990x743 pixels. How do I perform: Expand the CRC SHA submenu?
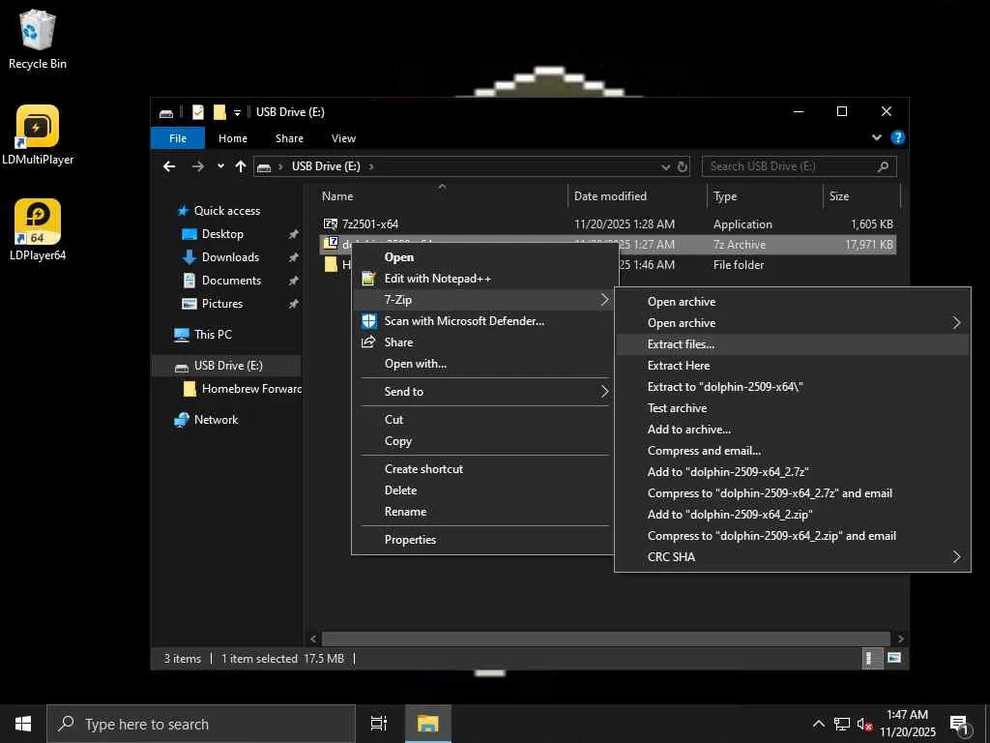793,557
